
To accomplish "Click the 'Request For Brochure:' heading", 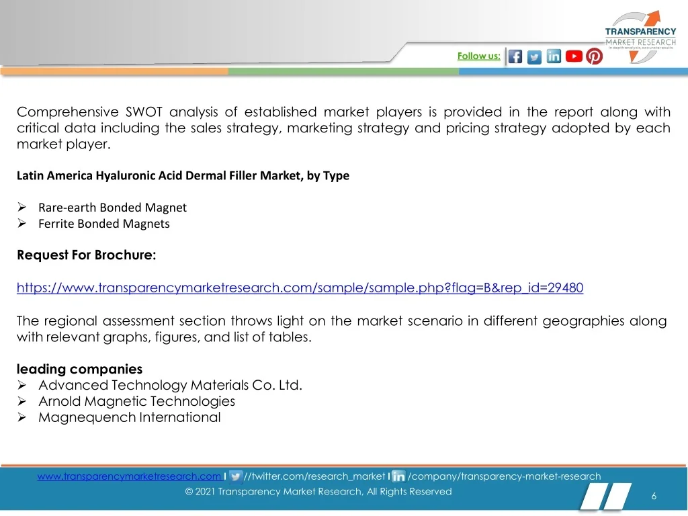I will point(86,255).
